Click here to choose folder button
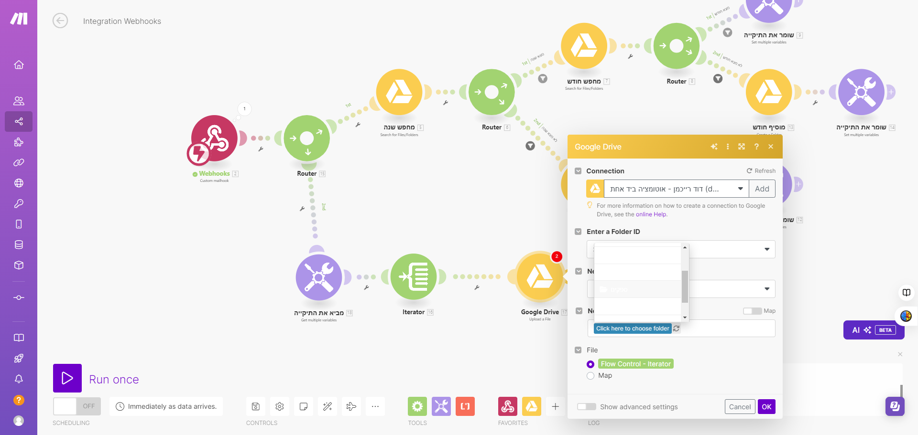This screenshot has width=918, height=435. pyautogui.click(x=633, y=329)
